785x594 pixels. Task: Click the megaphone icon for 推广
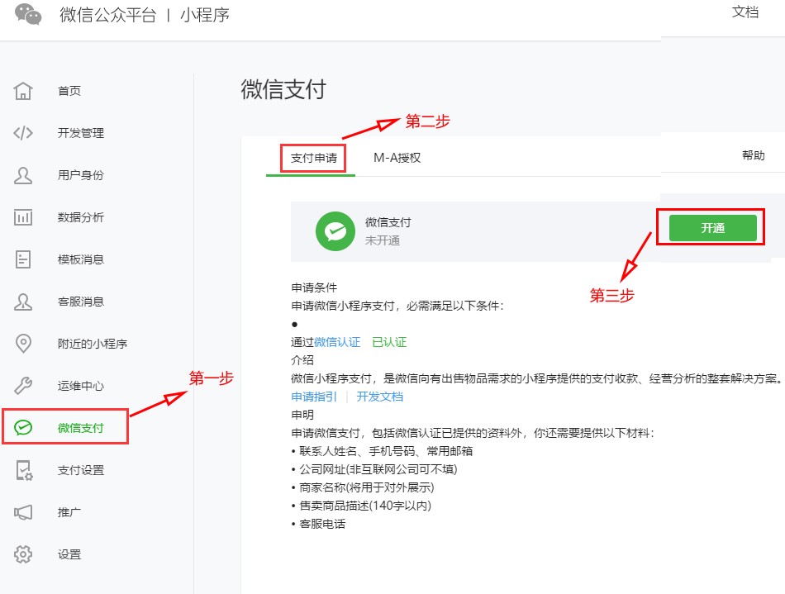[23, 512]
